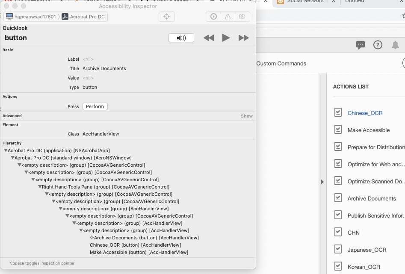The width and height of the screenshot is (405, 274).
Task: Click the info circle icon in inspector toolbar
Action: (x=213, y=17)
